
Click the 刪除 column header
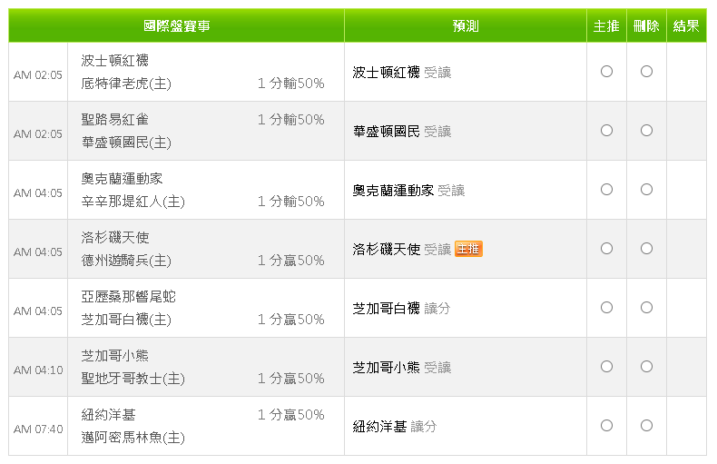pyautogui.click(x=646, y=25)
